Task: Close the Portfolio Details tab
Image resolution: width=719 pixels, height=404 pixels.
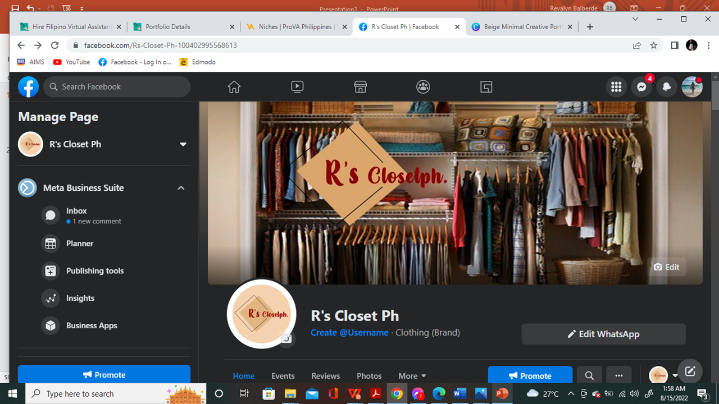Action: pos(232,27)
